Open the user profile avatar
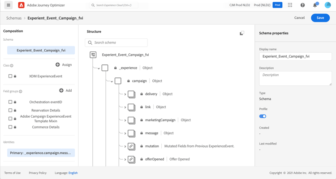This screenshot has width=336, height=179. tap(327, 5)
